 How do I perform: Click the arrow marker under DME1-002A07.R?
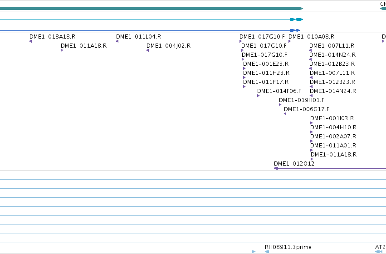pyautogui.click(x=312, y=141)
